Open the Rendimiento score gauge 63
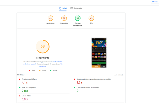 [50, 18]
